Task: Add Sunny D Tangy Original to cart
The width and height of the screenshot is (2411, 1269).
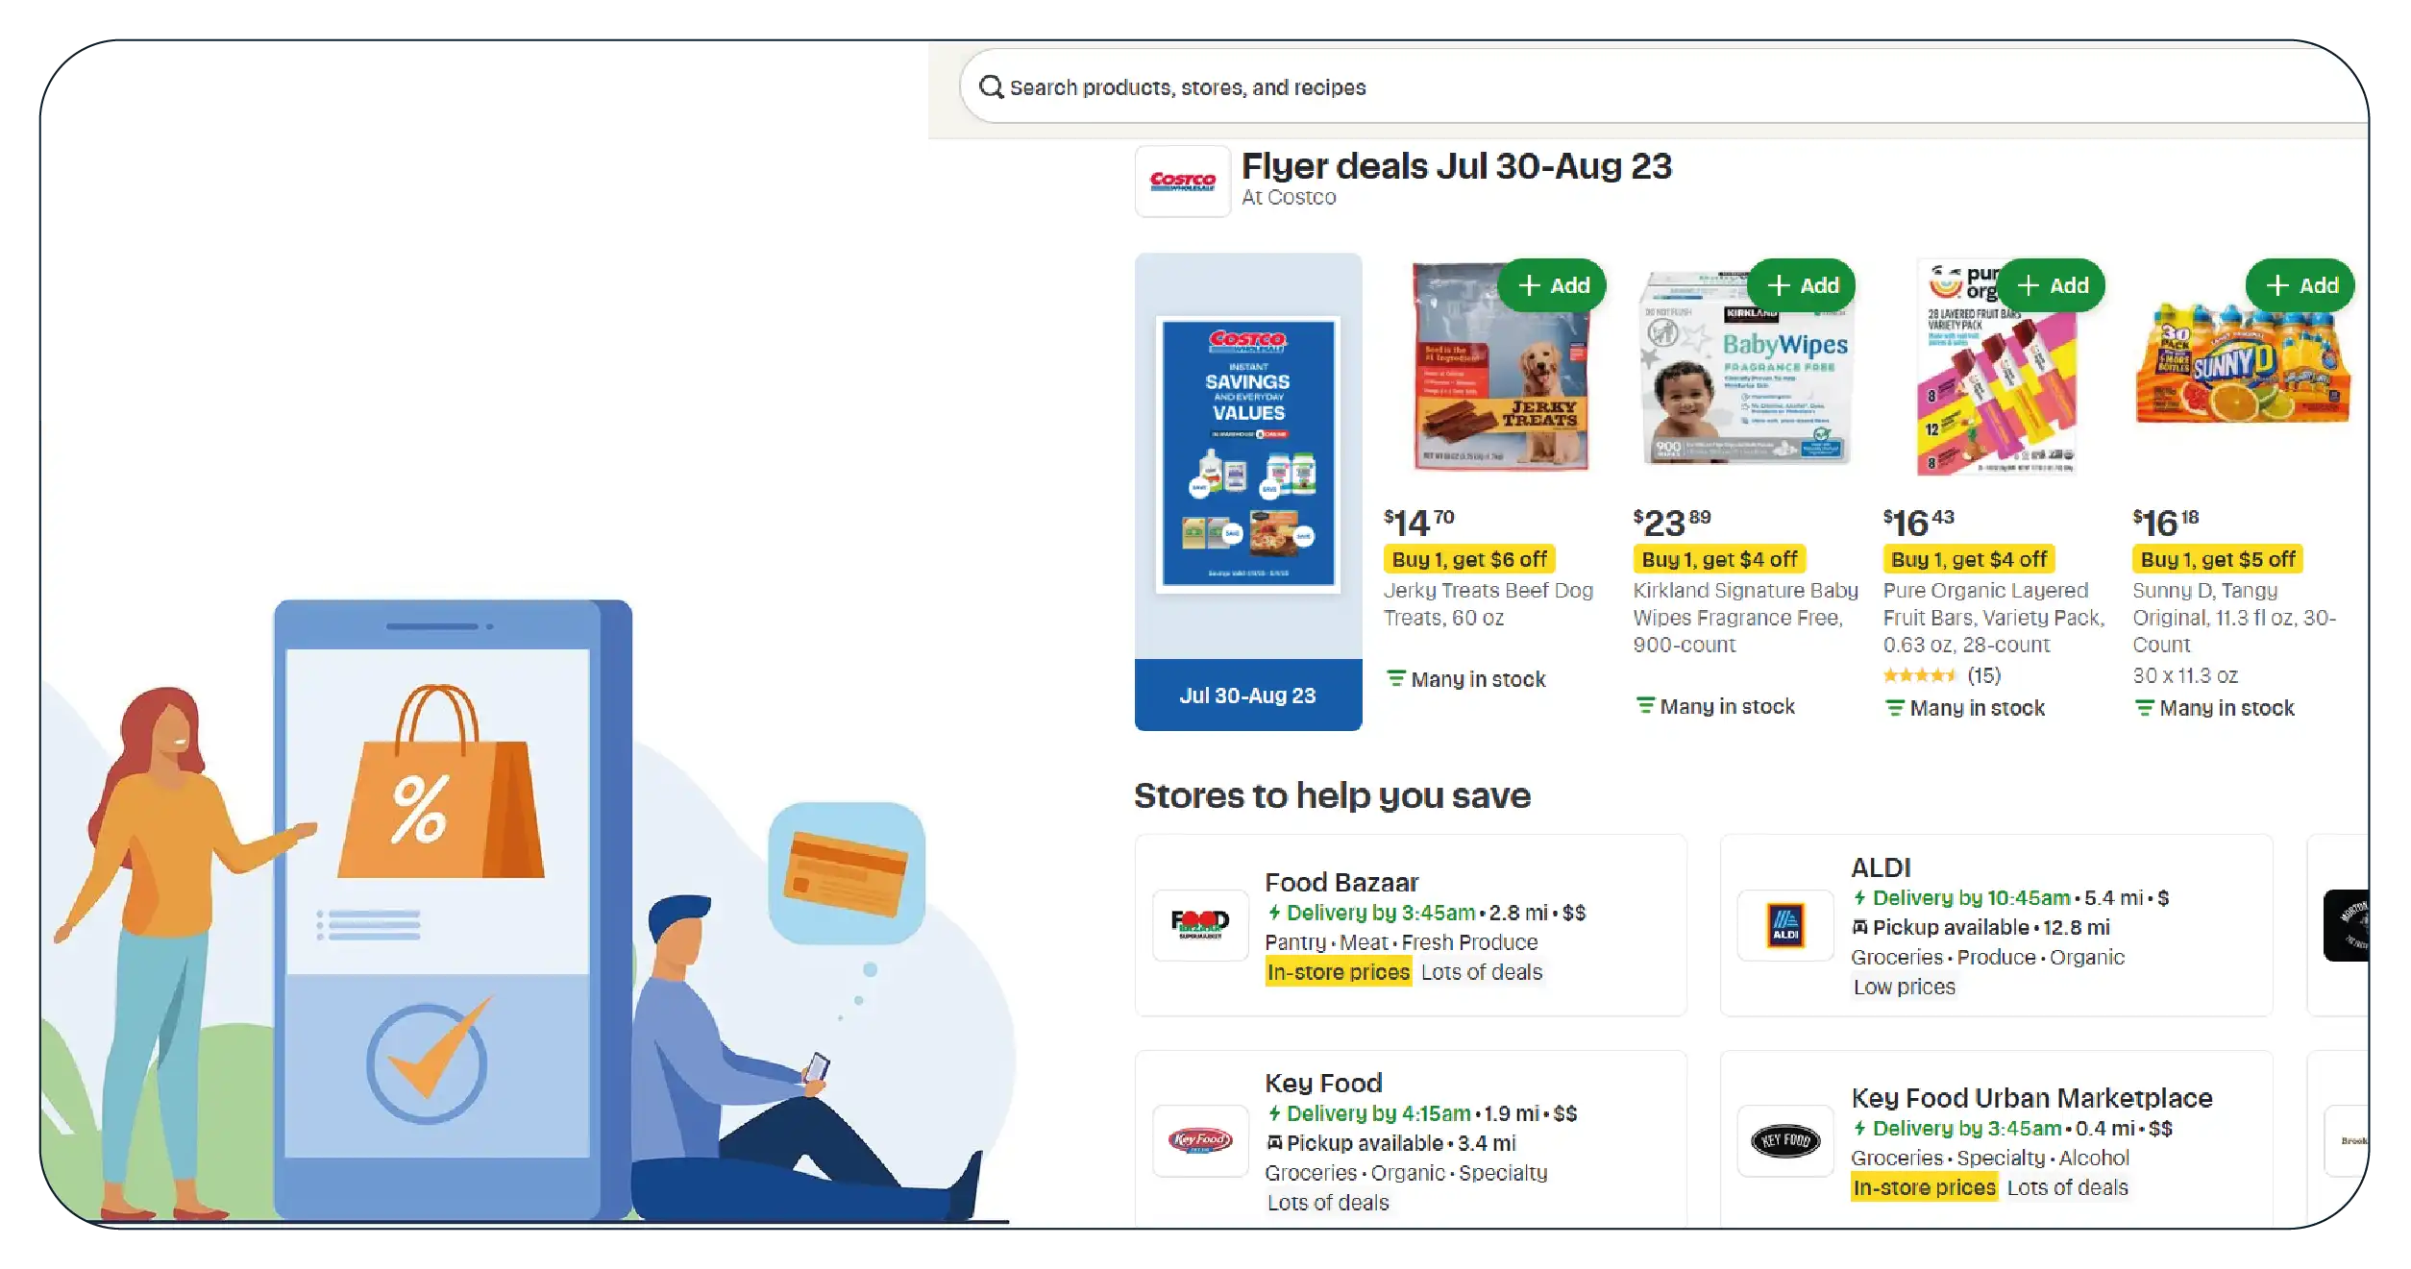Action: click(2300, 285)
